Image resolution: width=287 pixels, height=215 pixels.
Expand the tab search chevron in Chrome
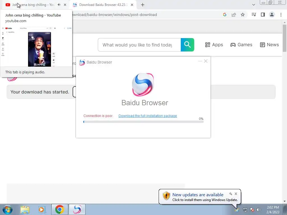[253, 5]
